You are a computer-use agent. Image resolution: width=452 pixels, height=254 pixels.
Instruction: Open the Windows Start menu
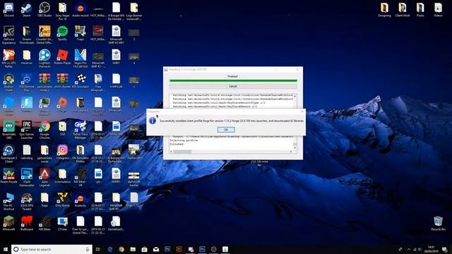(x=6, y=249)
